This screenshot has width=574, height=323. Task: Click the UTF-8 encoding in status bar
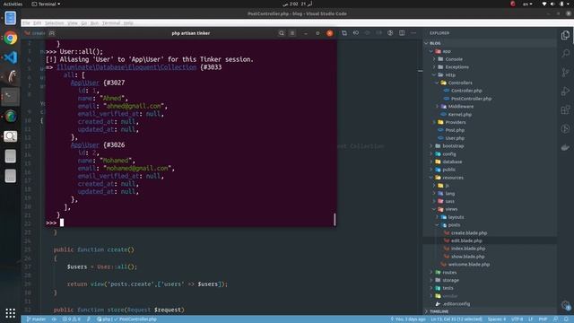coord(517,319)
